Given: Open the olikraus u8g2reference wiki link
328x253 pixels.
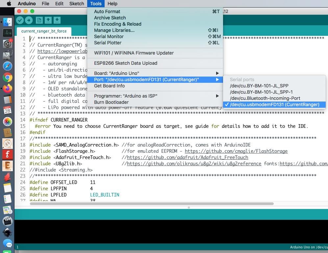Looking at the screenshot, I should [194, 164].
